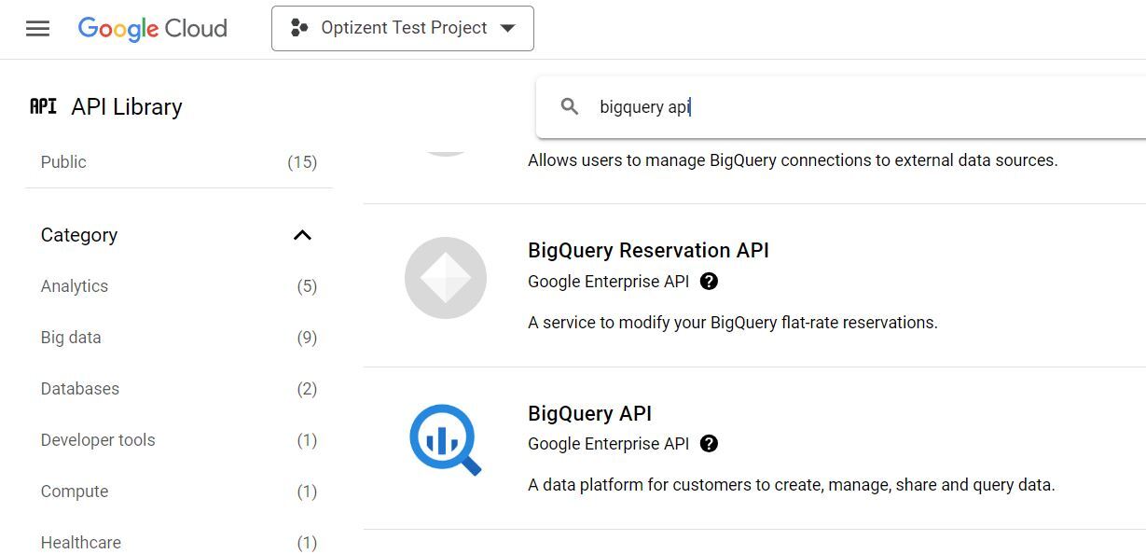Select the Healthcare category
1146x554 pixels.
81,543
